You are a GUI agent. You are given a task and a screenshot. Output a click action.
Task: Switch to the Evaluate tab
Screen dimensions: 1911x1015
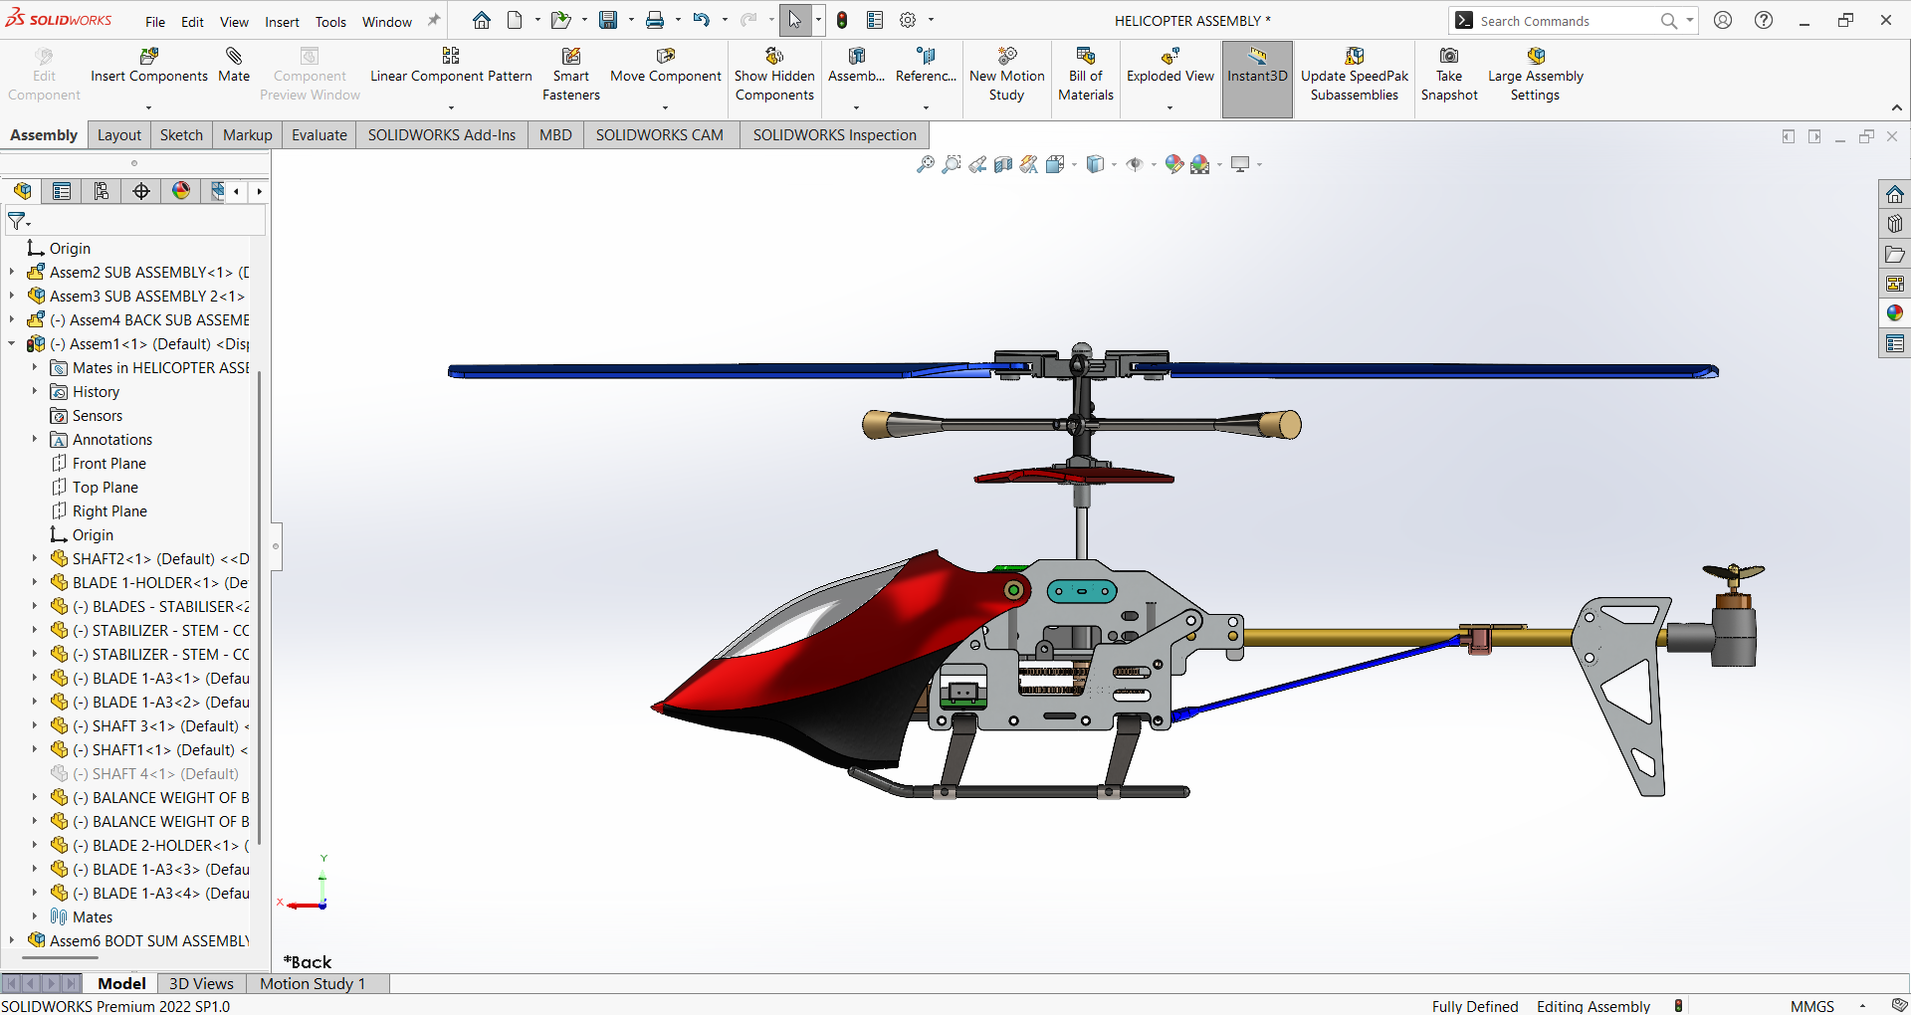click(318, 135)
